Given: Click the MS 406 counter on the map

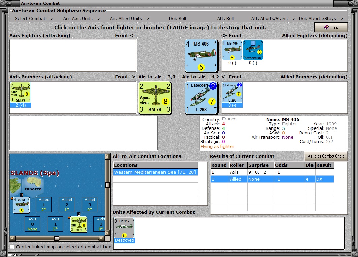Looking at the screenshot, I should [22, 205].
